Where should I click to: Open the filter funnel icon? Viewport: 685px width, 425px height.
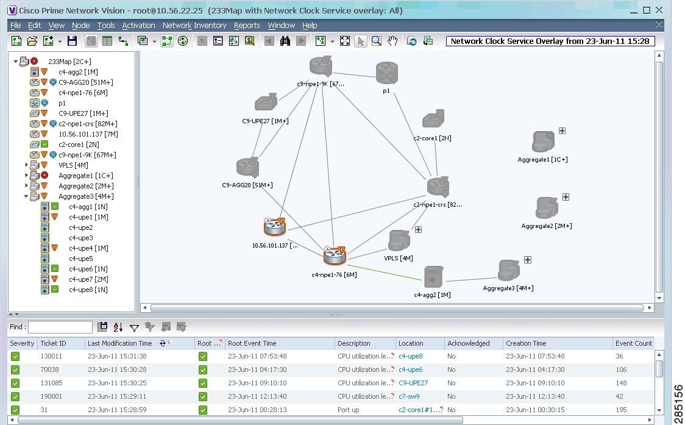134,327
